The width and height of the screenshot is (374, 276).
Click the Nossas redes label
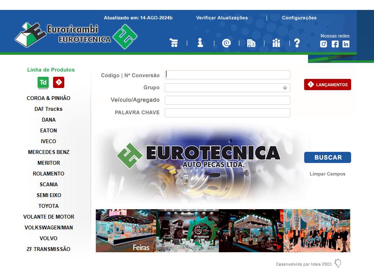coord(335,36)
